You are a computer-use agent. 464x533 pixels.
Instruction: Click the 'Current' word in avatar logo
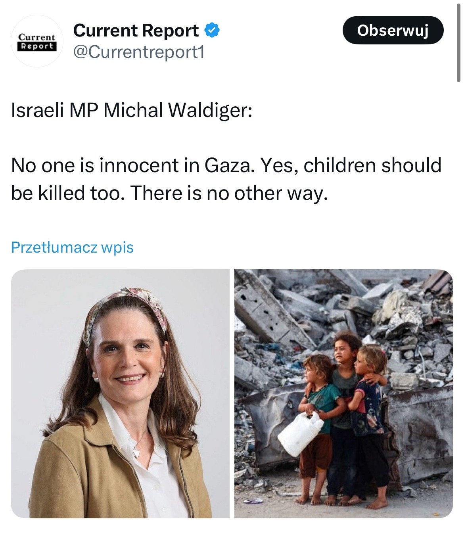(37, 37)
